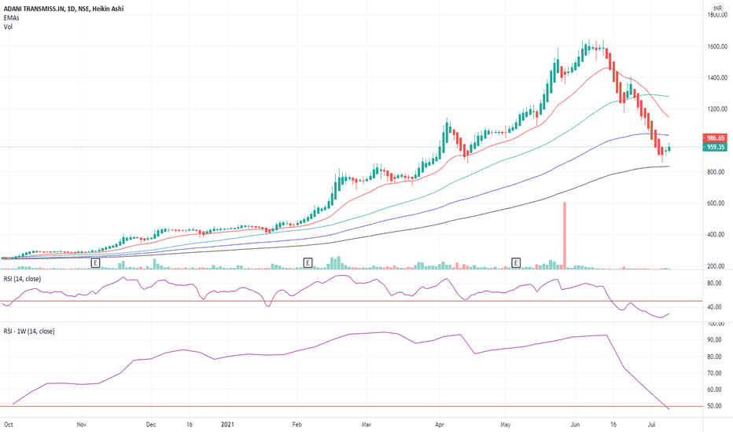Viewport: 733px width, 432px height.
Task: Click the Nov label on the time axis
Action: [x=81, y=424]
